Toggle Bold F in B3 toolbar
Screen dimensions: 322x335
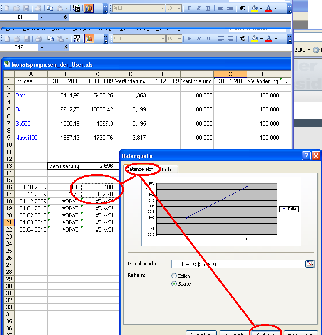(x=189, y=8)
